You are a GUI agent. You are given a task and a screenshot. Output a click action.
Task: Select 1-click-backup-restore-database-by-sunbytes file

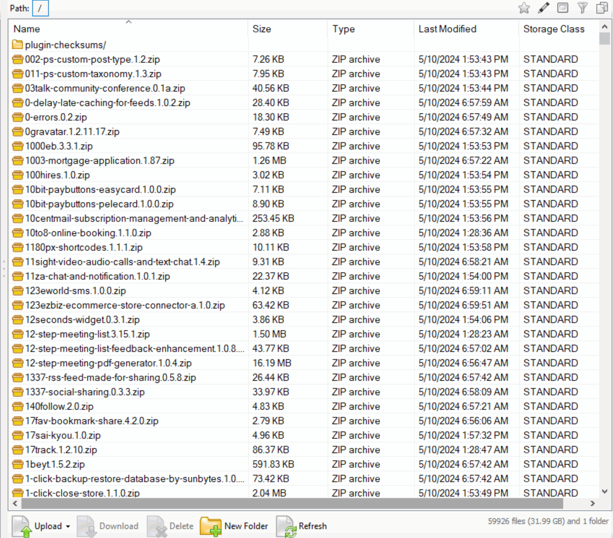pyautogui.click(x=134, y=479)
